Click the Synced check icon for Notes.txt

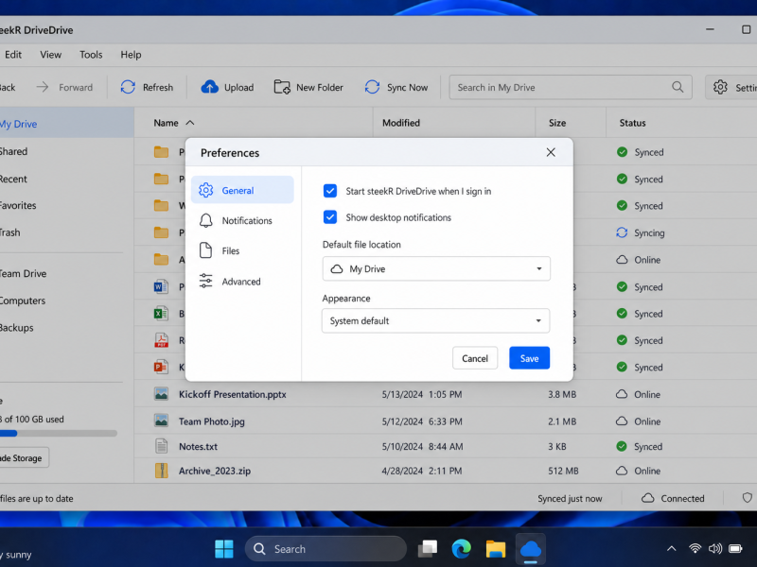click(622, 446)
